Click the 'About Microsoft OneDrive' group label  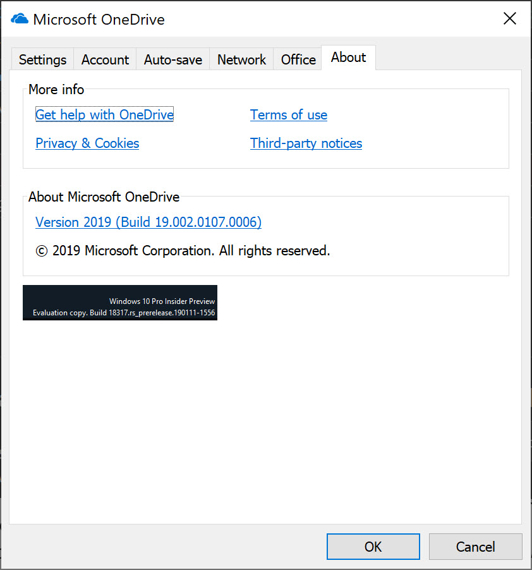pyautogui.click(x=104, y=197)
